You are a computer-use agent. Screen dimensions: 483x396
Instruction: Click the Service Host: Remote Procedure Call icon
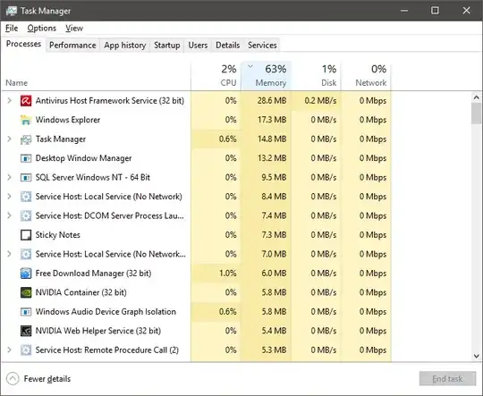[26, 350]
